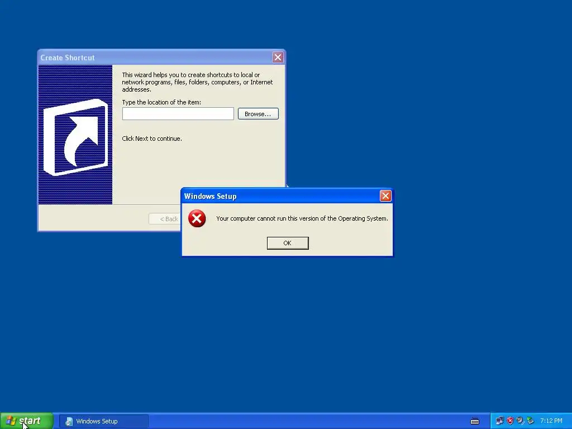Close the Windows Setup error dialog
Screen dimensions: 572x429
(x=385, y=196)
